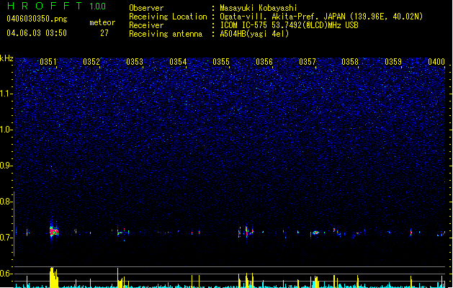The width and height of the screenshot is (453, 288).
Task: Click the 'meteor' label
Action: coord(102,22)
